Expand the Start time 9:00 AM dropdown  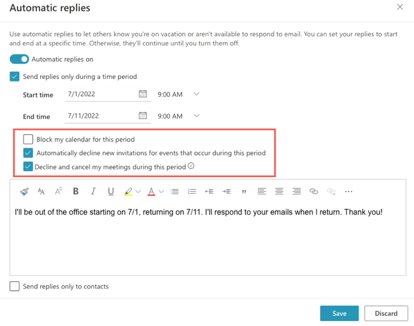pos(196,94)
